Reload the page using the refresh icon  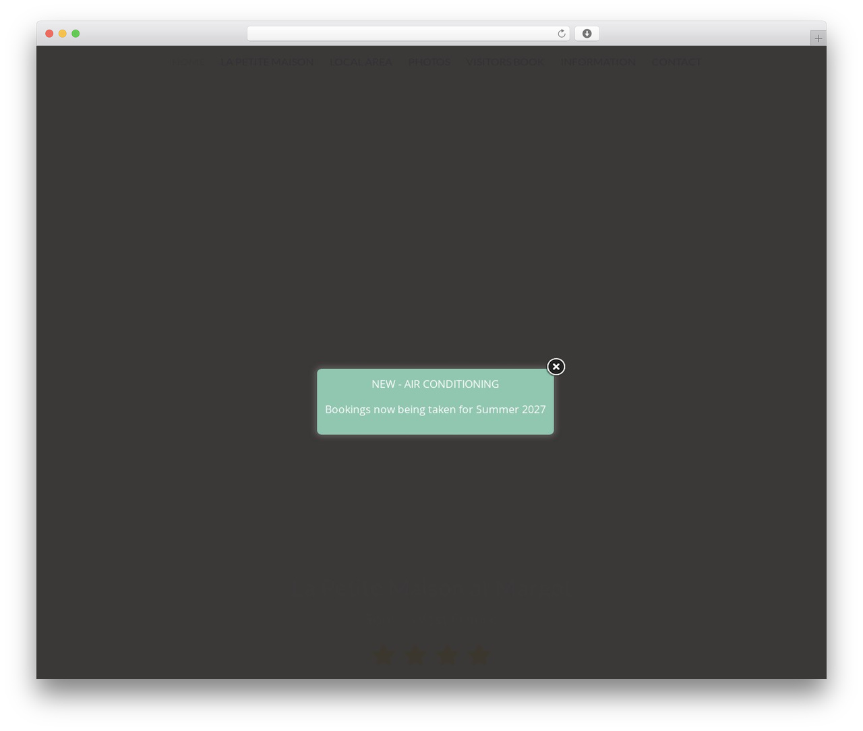(x=561, y=34)
